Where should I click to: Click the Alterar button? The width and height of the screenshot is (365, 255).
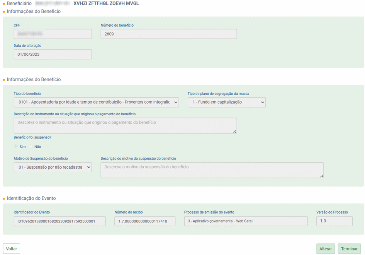click(325, 249)
